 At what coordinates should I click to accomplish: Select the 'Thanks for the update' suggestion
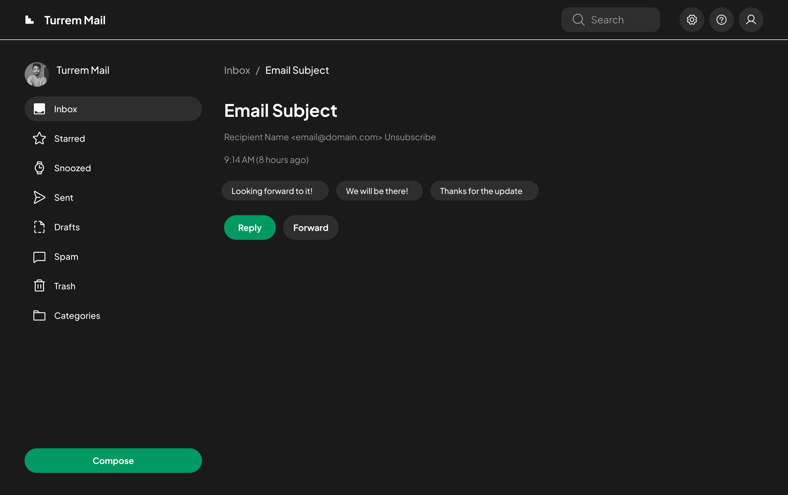click(x=484, y=191)
